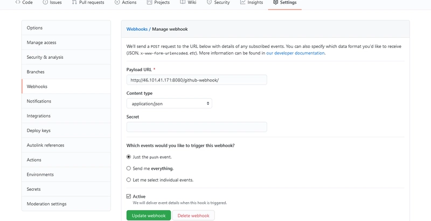This screenshot has width=431, height=221.
Task: Click the Payload URL text field
Action: click(x=197, y=80)
